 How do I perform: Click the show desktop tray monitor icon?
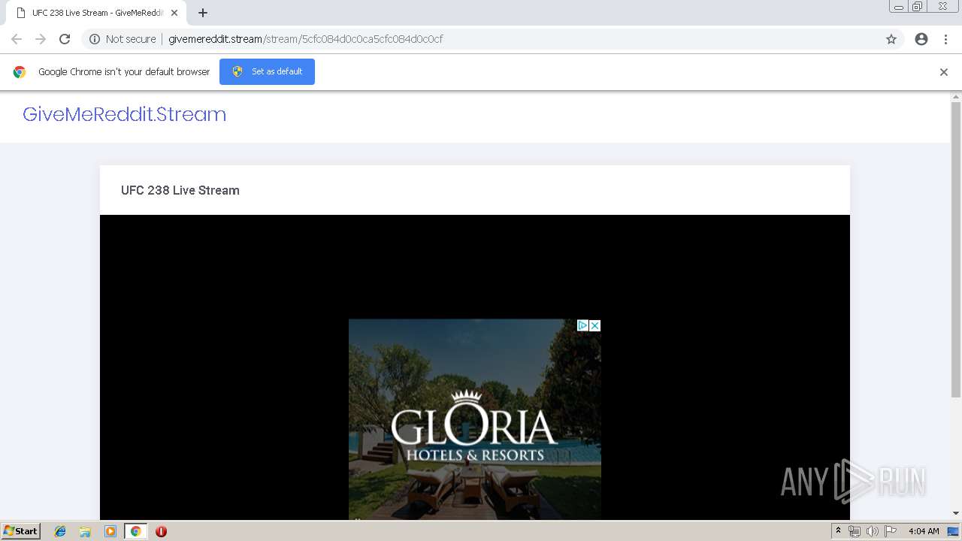953,531
